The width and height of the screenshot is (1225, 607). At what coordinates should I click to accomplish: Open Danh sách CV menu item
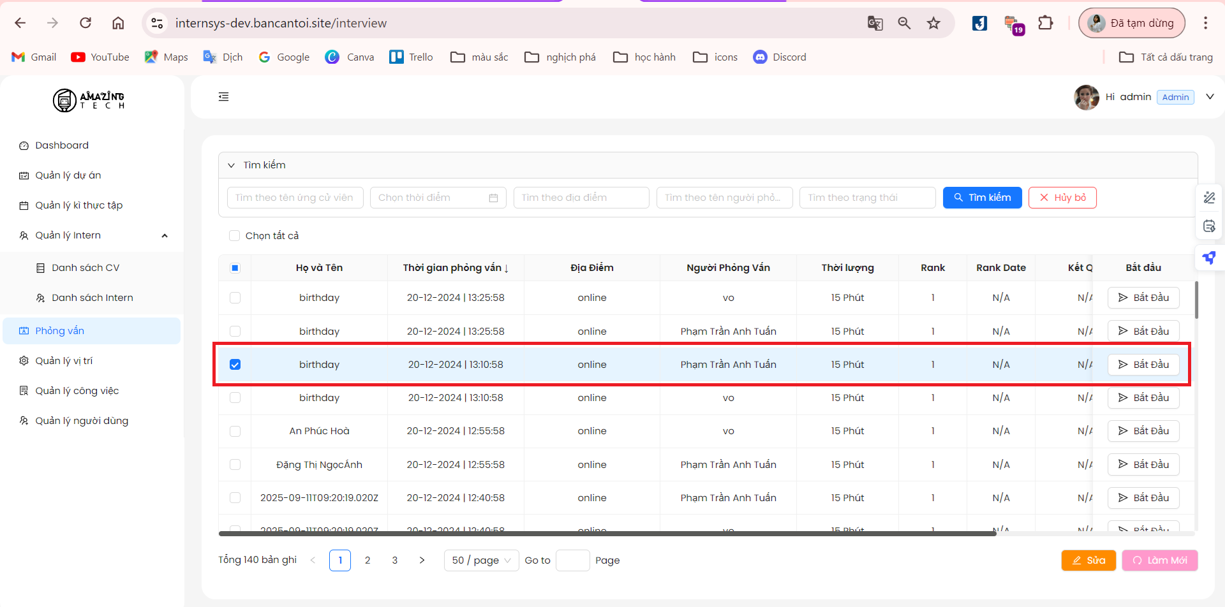(x=85, y=268)
